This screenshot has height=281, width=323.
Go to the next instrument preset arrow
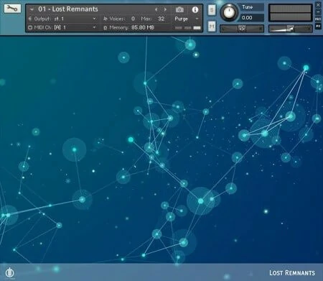tap(165, 9)
